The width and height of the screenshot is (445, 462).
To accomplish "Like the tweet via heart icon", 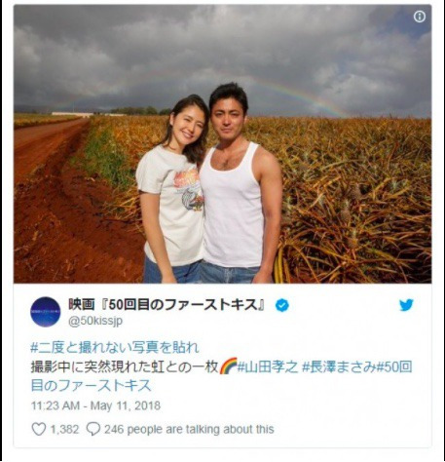I will 39,429.
